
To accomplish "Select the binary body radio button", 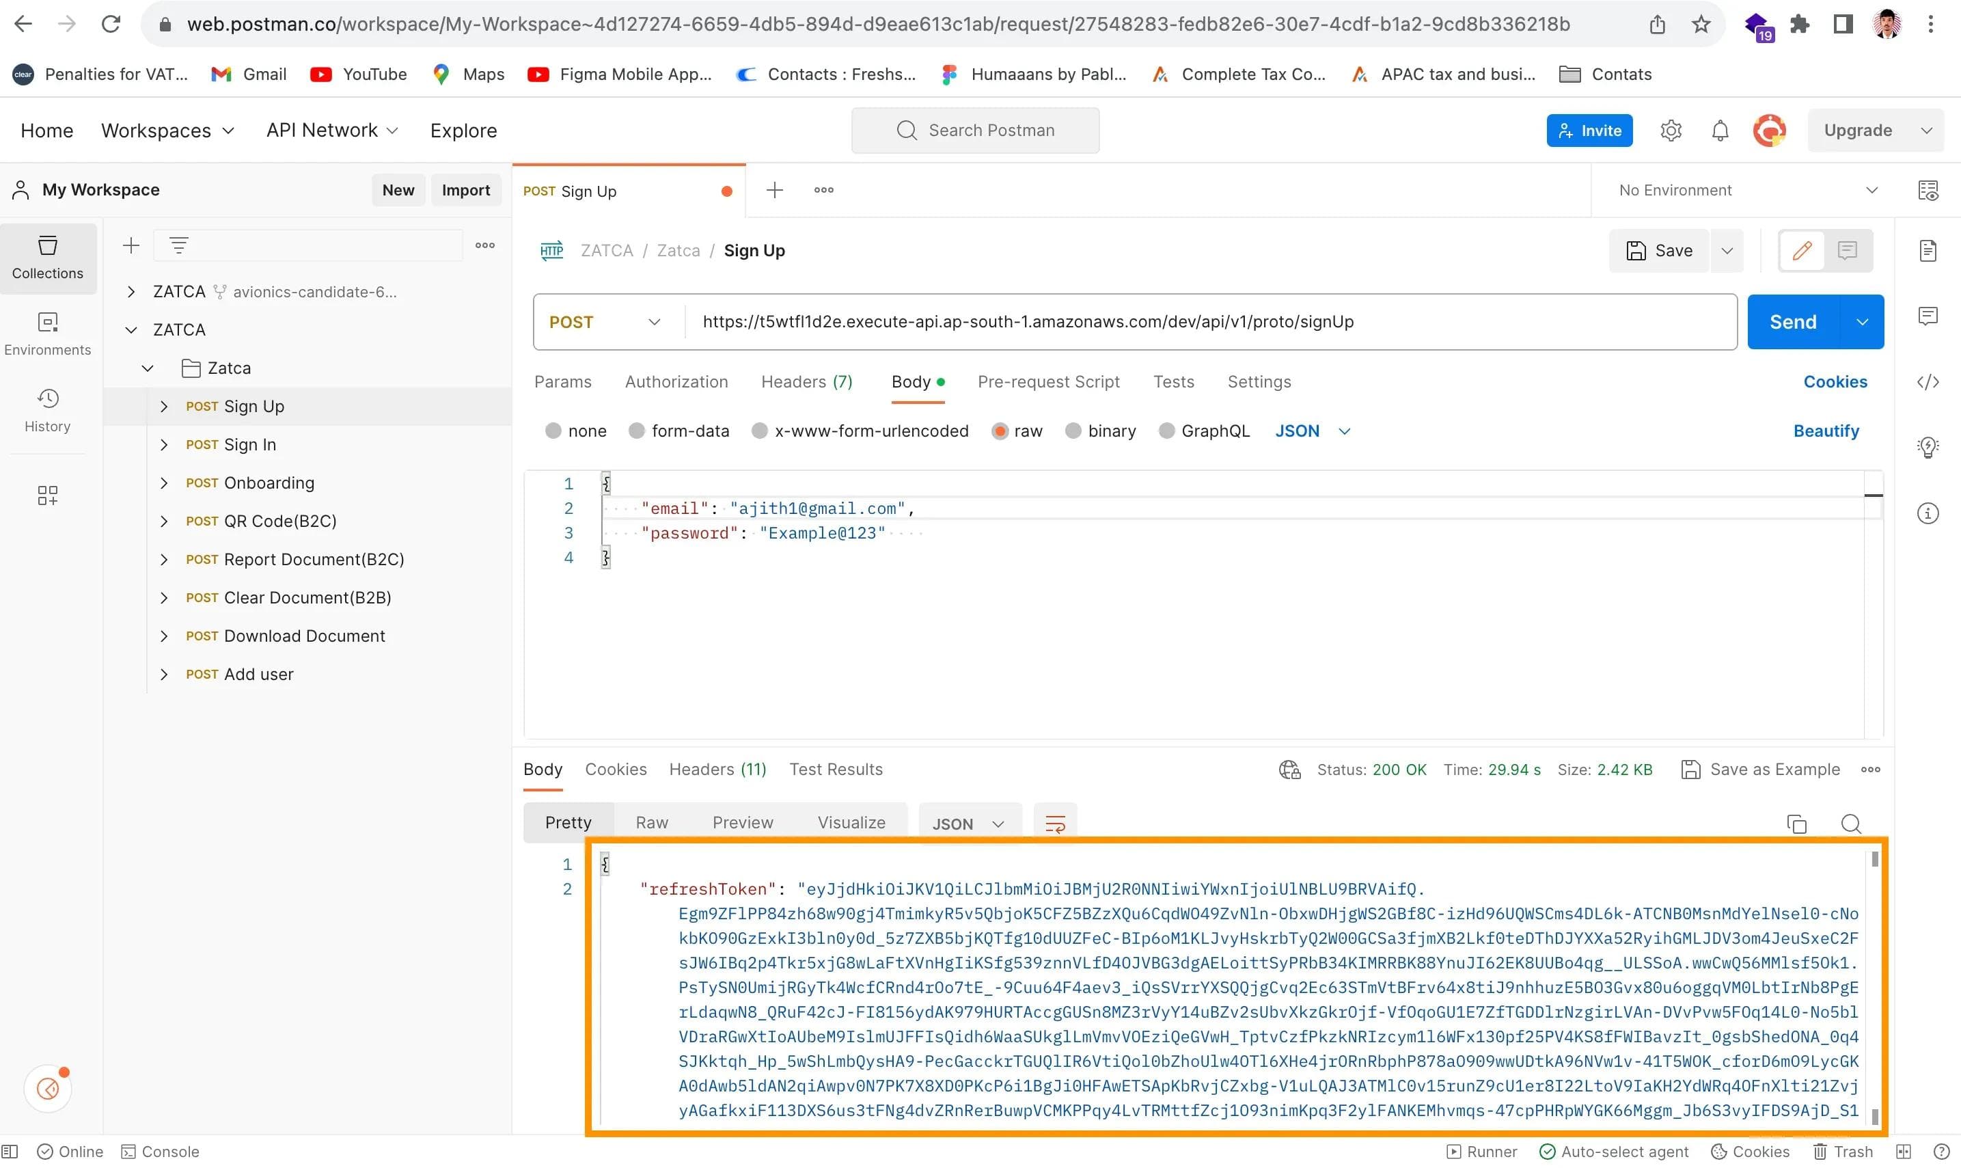I will coord(1073,431).
